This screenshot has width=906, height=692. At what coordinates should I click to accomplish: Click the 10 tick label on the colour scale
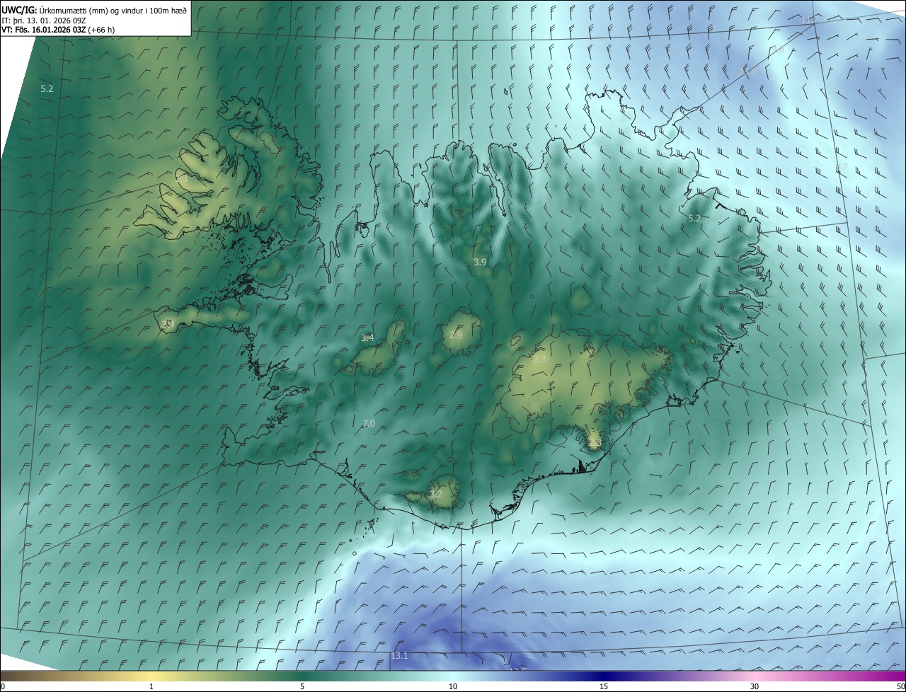point(453,686)
